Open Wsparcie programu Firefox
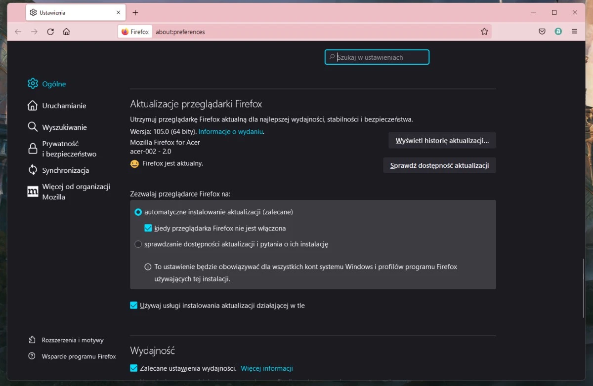 point(76,356)
